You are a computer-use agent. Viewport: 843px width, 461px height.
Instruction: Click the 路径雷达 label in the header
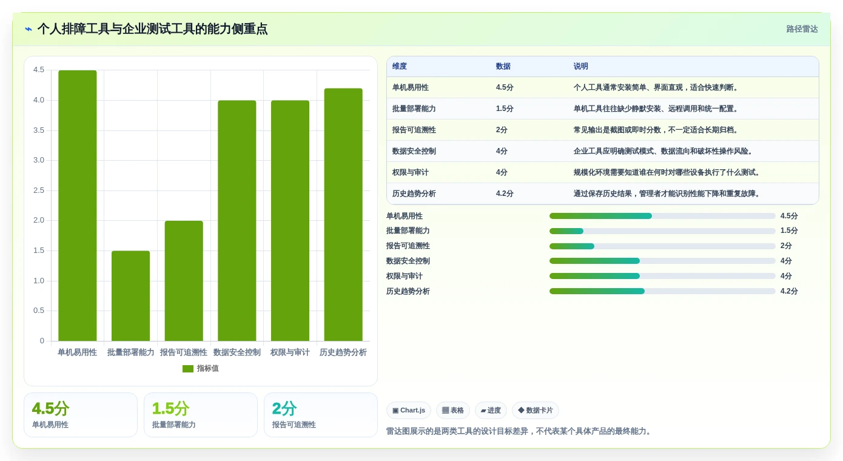[802, 29]
